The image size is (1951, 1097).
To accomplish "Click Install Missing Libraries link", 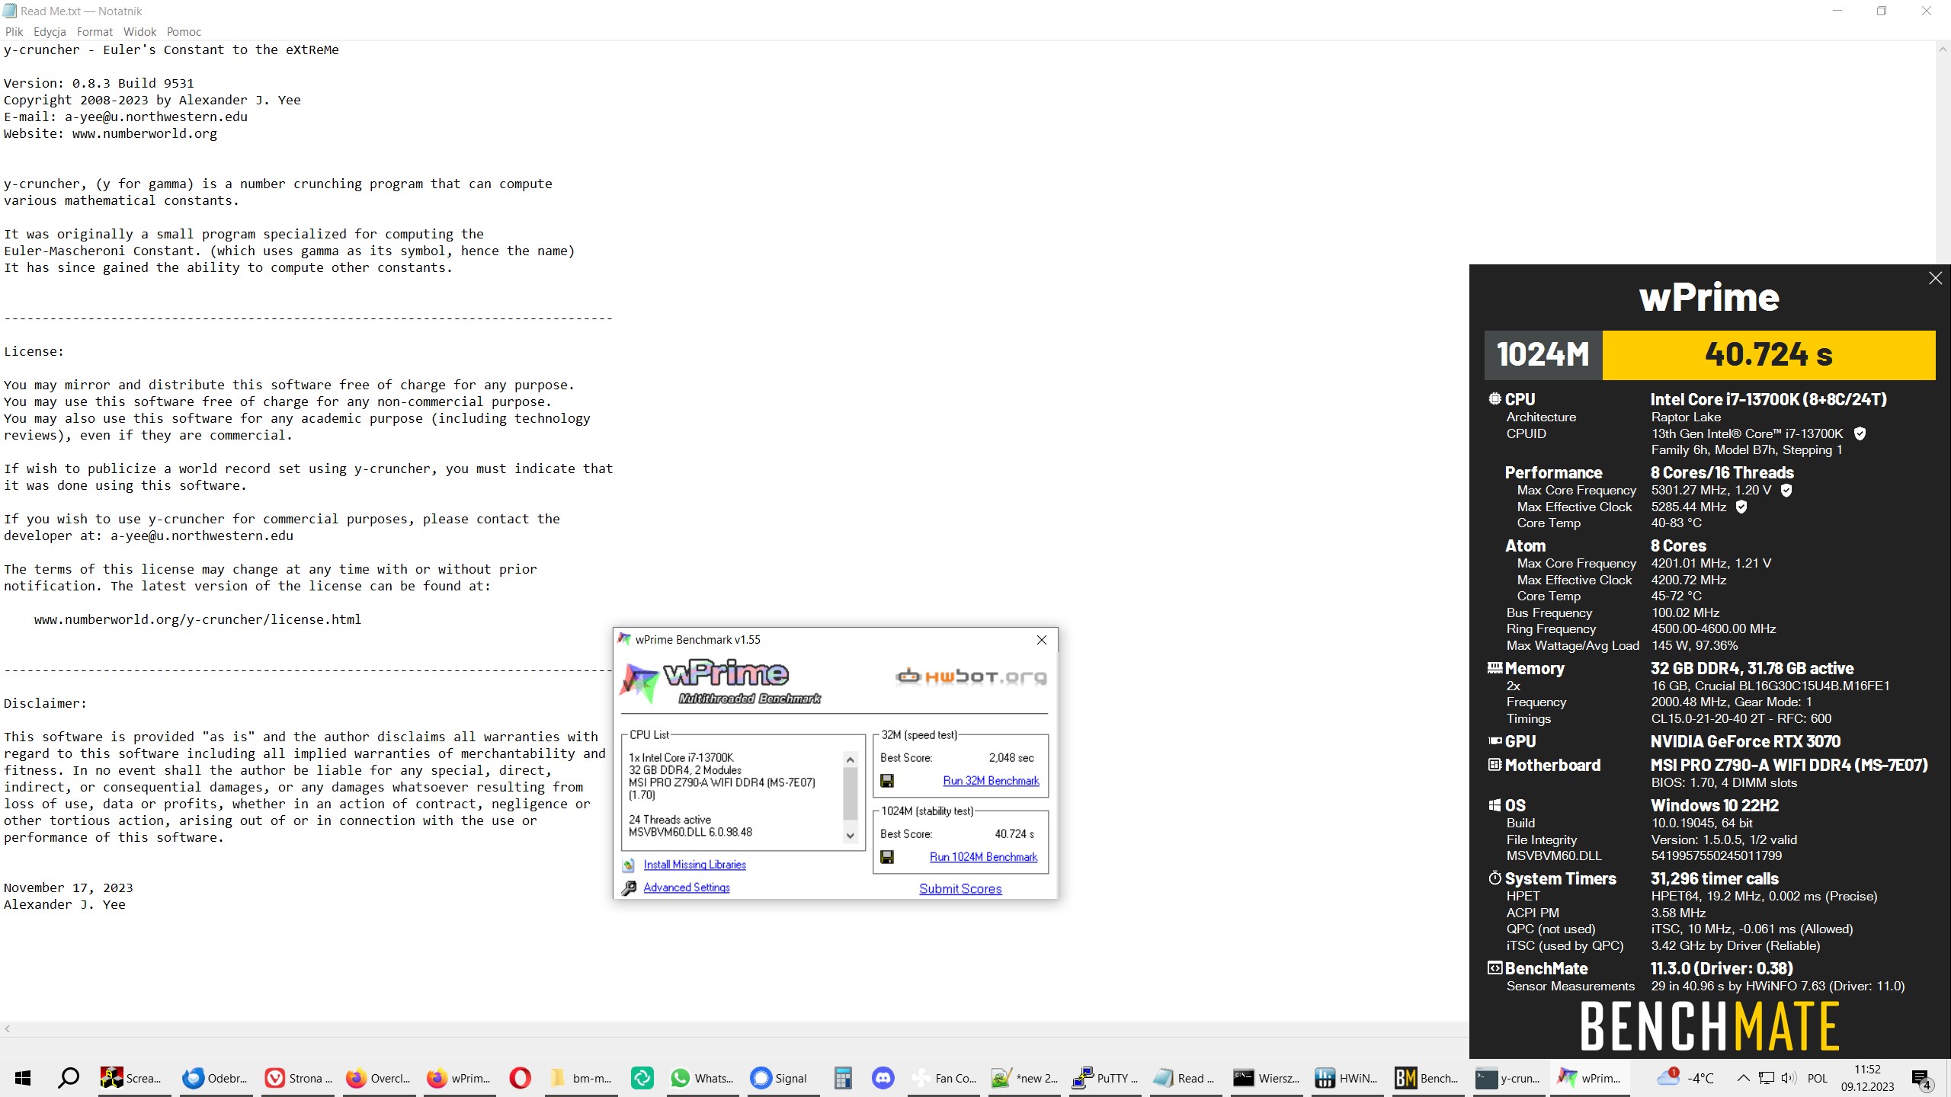I will (x=694, y=864).
